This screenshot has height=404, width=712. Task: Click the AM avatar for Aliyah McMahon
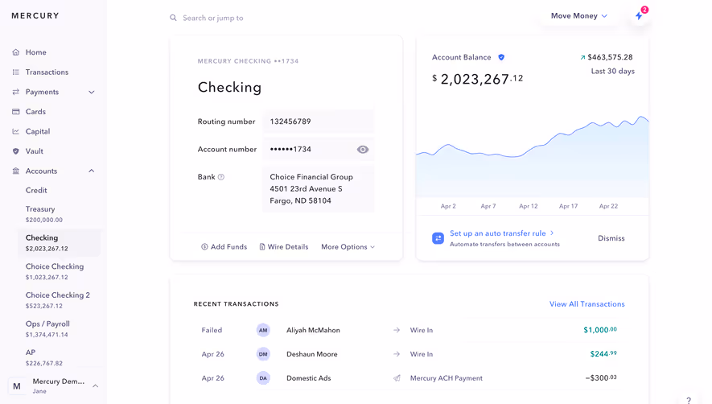263,331
